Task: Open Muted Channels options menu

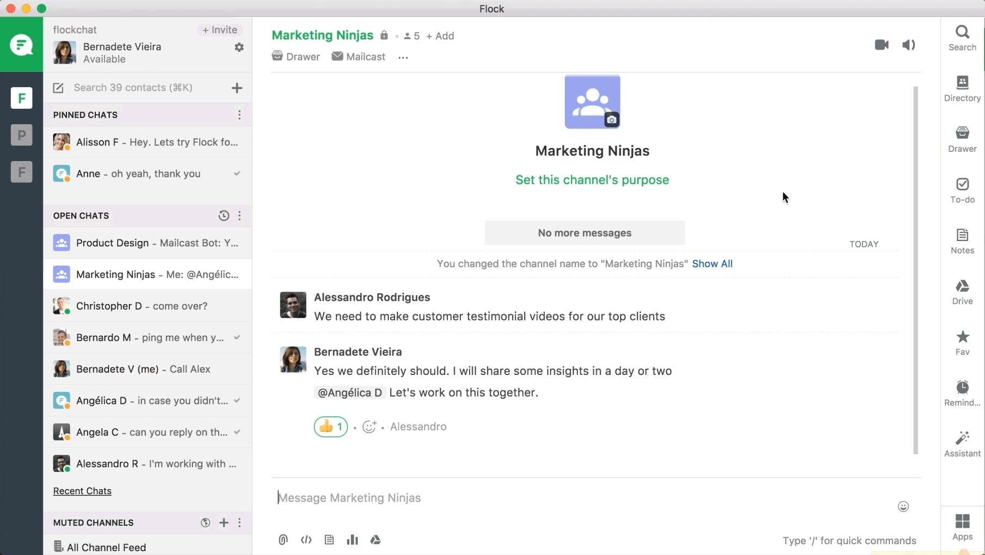Action: coord(239,522)
